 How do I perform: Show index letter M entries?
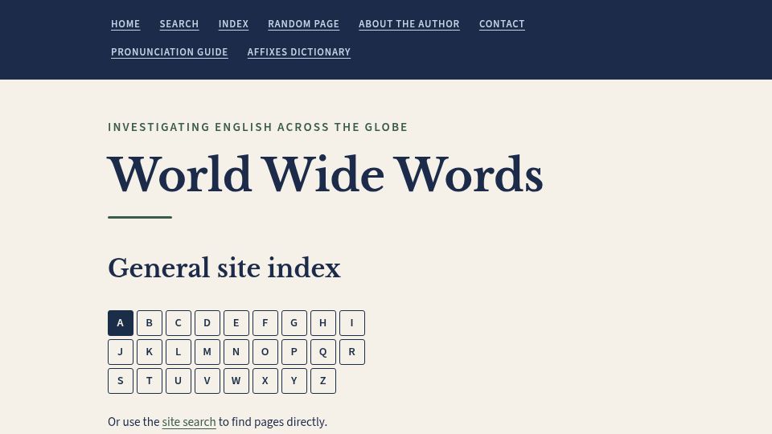207,352
